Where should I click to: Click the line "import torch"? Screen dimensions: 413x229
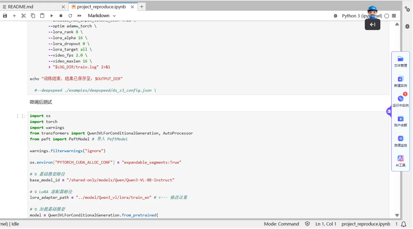44,122
